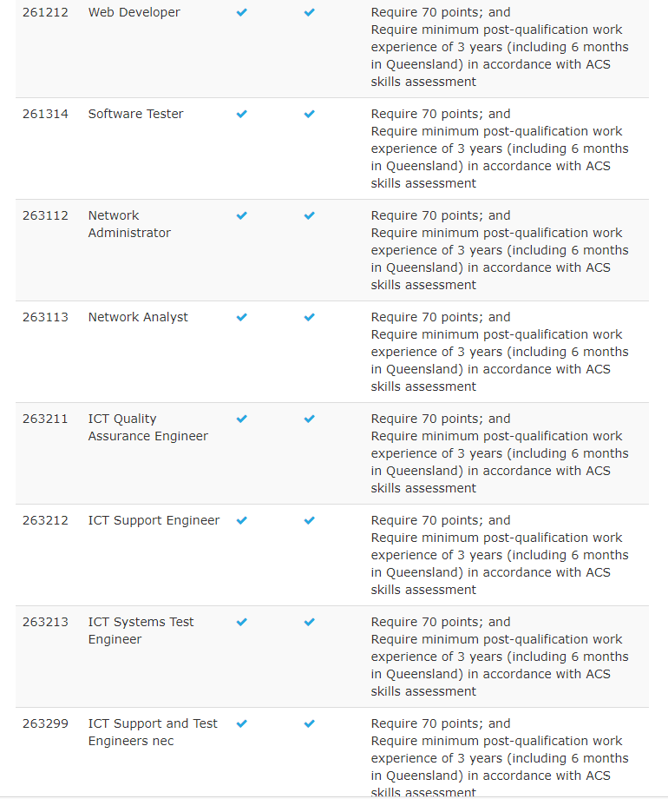Click occupation code 263213
The height and width of the screenshot is (799, 668).
pos(45,623)
